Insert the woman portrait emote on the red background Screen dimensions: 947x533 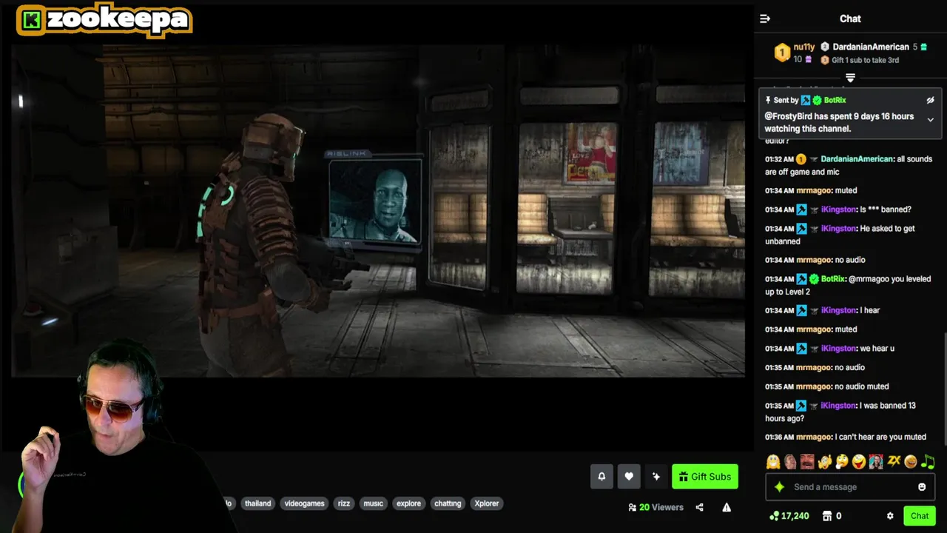click(876, 462)
